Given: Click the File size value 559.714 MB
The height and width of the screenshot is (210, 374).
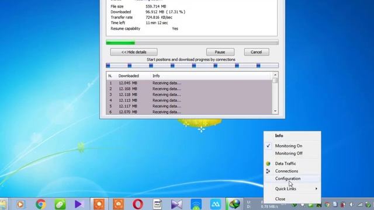Looking at the screenshot, I should click(156, 6).
